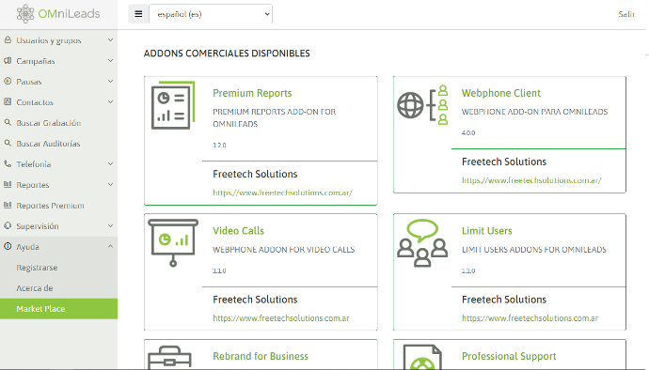Open the Video Calls title
The image size is (649, 370).
(238, 231)
